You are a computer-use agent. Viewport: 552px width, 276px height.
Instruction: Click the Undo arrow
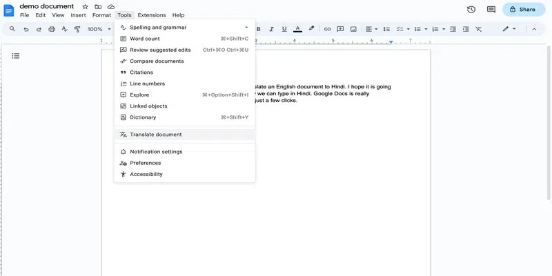click(x=26, y=29)
